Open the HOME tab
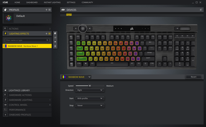 tap(17, 2)
